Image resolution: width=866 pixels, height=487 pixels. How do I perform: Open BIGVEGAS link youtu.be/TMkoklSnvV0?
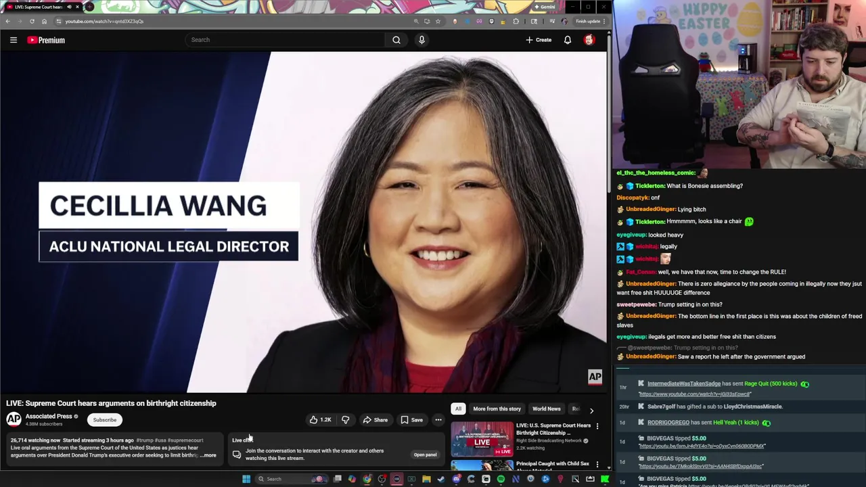[x=700, y=467]
